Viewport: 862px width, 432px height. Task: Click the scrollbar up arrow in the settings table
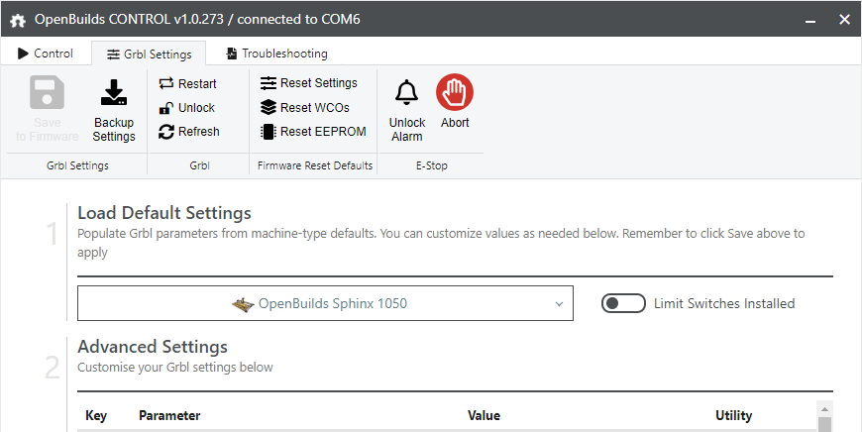point(824,409)
